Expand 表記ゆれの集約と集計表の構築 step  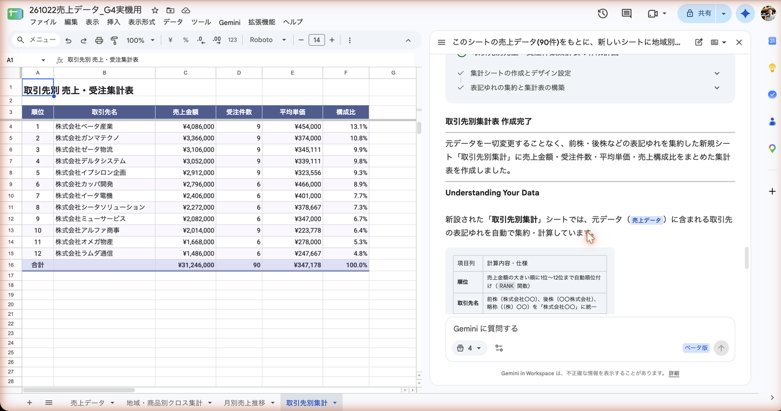tap(717, 87)
